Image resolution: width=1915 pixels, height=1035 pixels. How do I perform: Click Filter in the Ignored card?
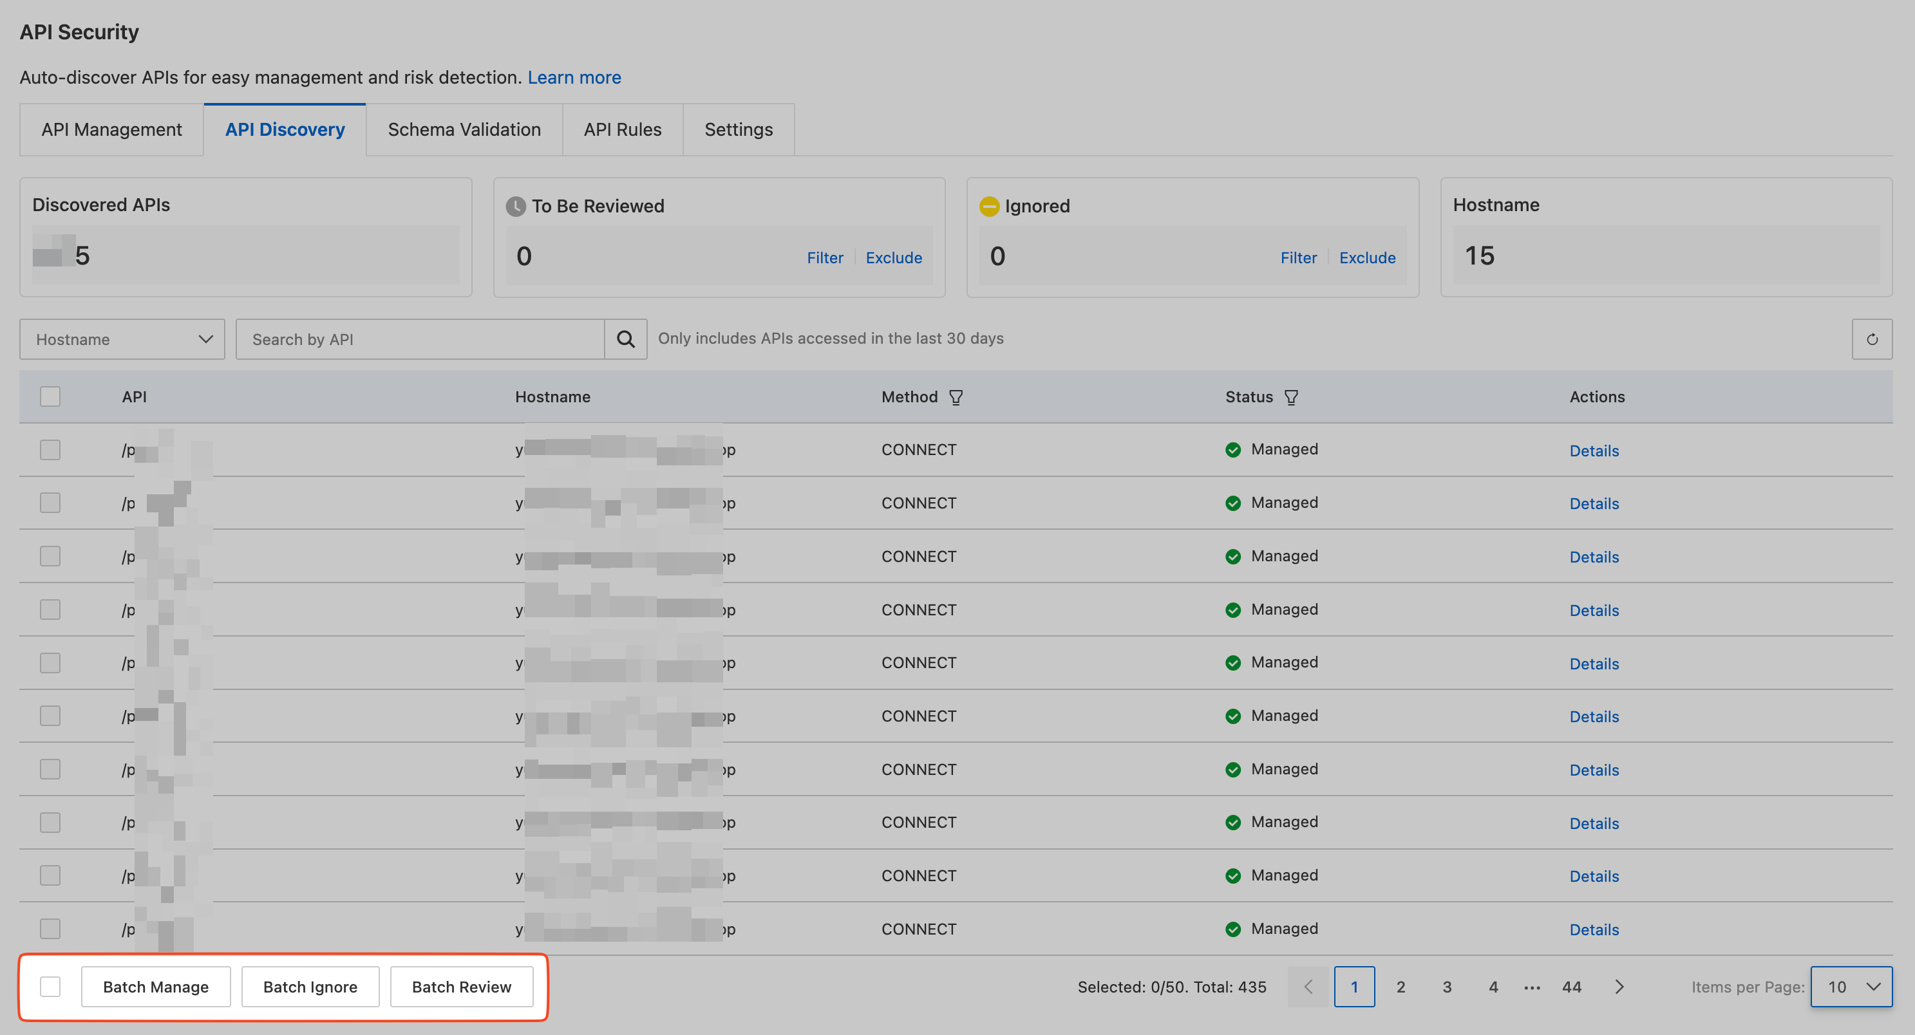click(x=1298, y=258)
